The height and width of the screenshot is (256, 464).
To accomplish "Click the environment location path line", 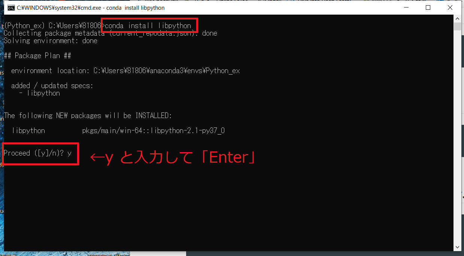I will 125,71.
